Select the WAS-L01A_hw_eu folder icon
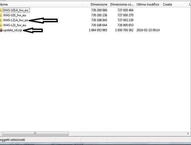Image resolution: width=191 pixels, height=145 pixels. point(1,10)
